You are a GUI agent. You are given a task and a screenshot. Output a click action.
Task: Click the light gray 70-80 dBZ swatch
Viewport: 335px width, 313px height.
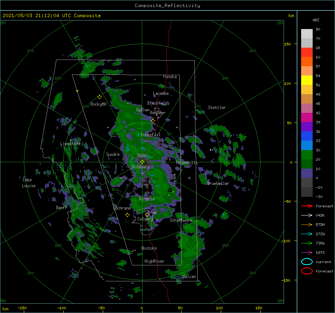[307, 34]
